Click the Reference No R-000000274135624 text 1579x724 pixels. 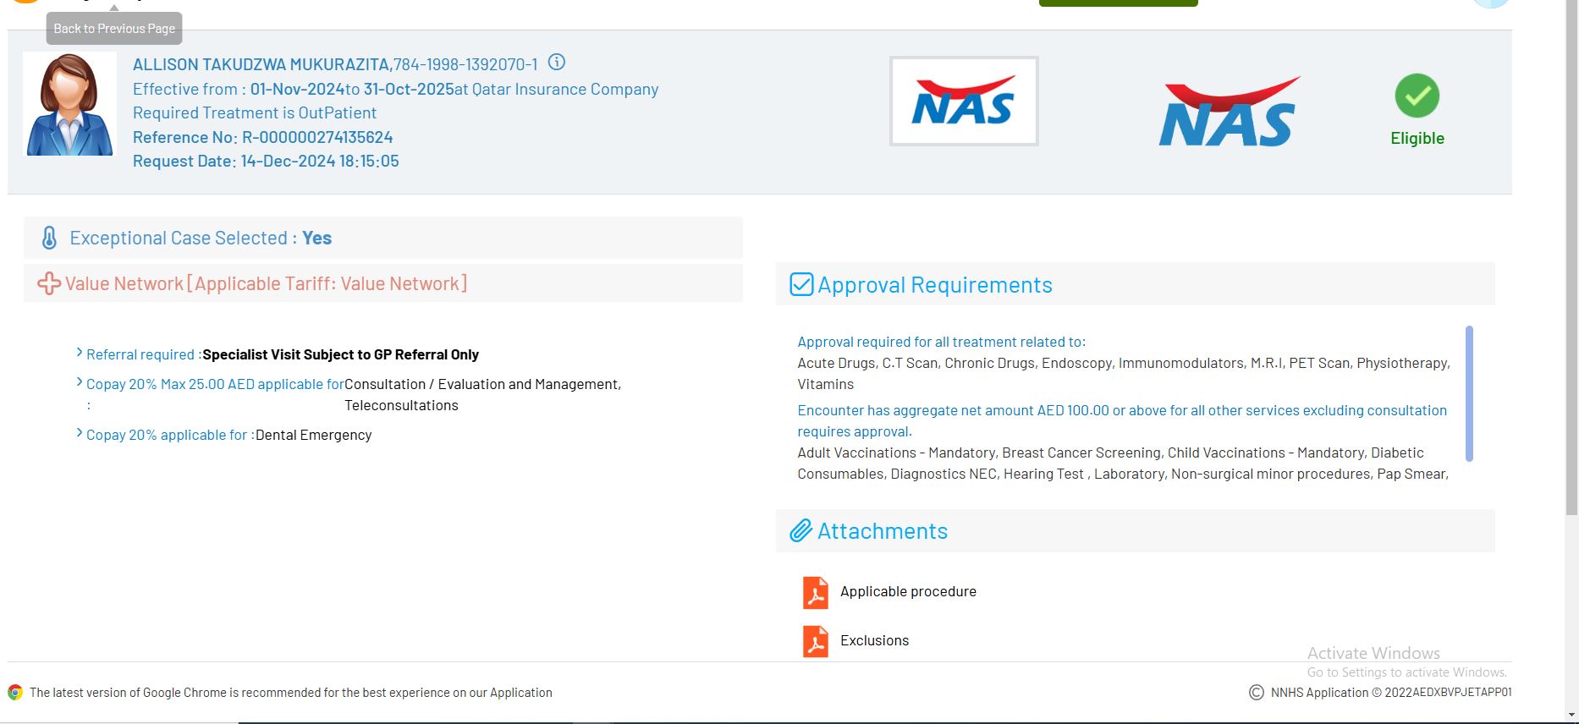(x=262, y=137)
